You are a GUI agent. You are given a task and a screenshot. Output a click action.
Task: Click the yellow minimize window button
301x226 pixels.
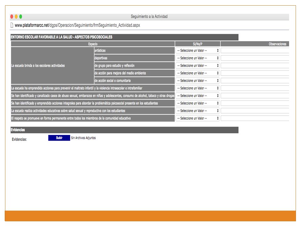point(16,17)
